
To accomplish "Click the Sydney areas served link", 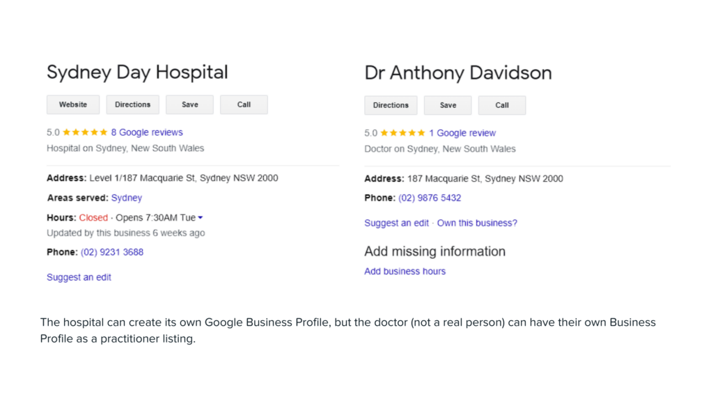I will point(127,198).
